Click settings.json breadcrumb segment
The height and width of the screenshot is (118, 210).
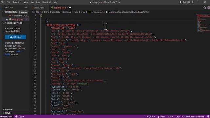coord(97,12)
